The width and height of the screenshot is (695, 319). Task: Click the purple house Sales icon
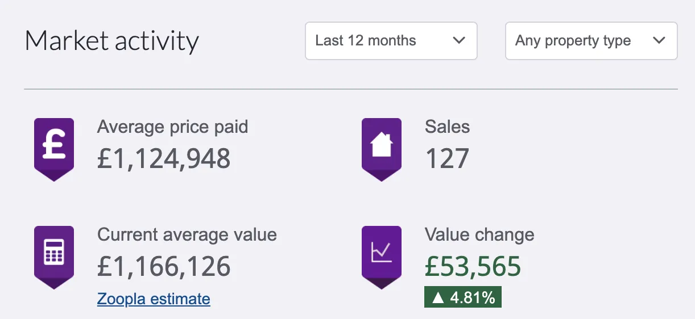(x=382, y=149)
